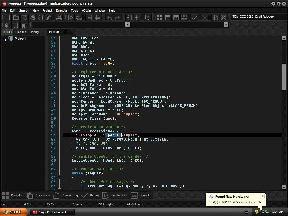Select the TDM-GCC 9.2.0 compiler set dropdown
Viewport: 288px width, 216px height.
(259, 17)
